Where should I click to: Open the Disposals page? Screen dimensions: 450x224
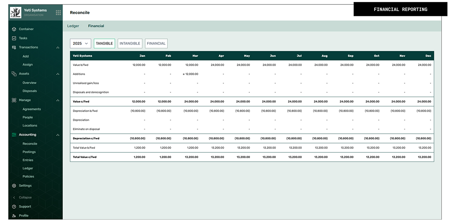click(30, 91)
